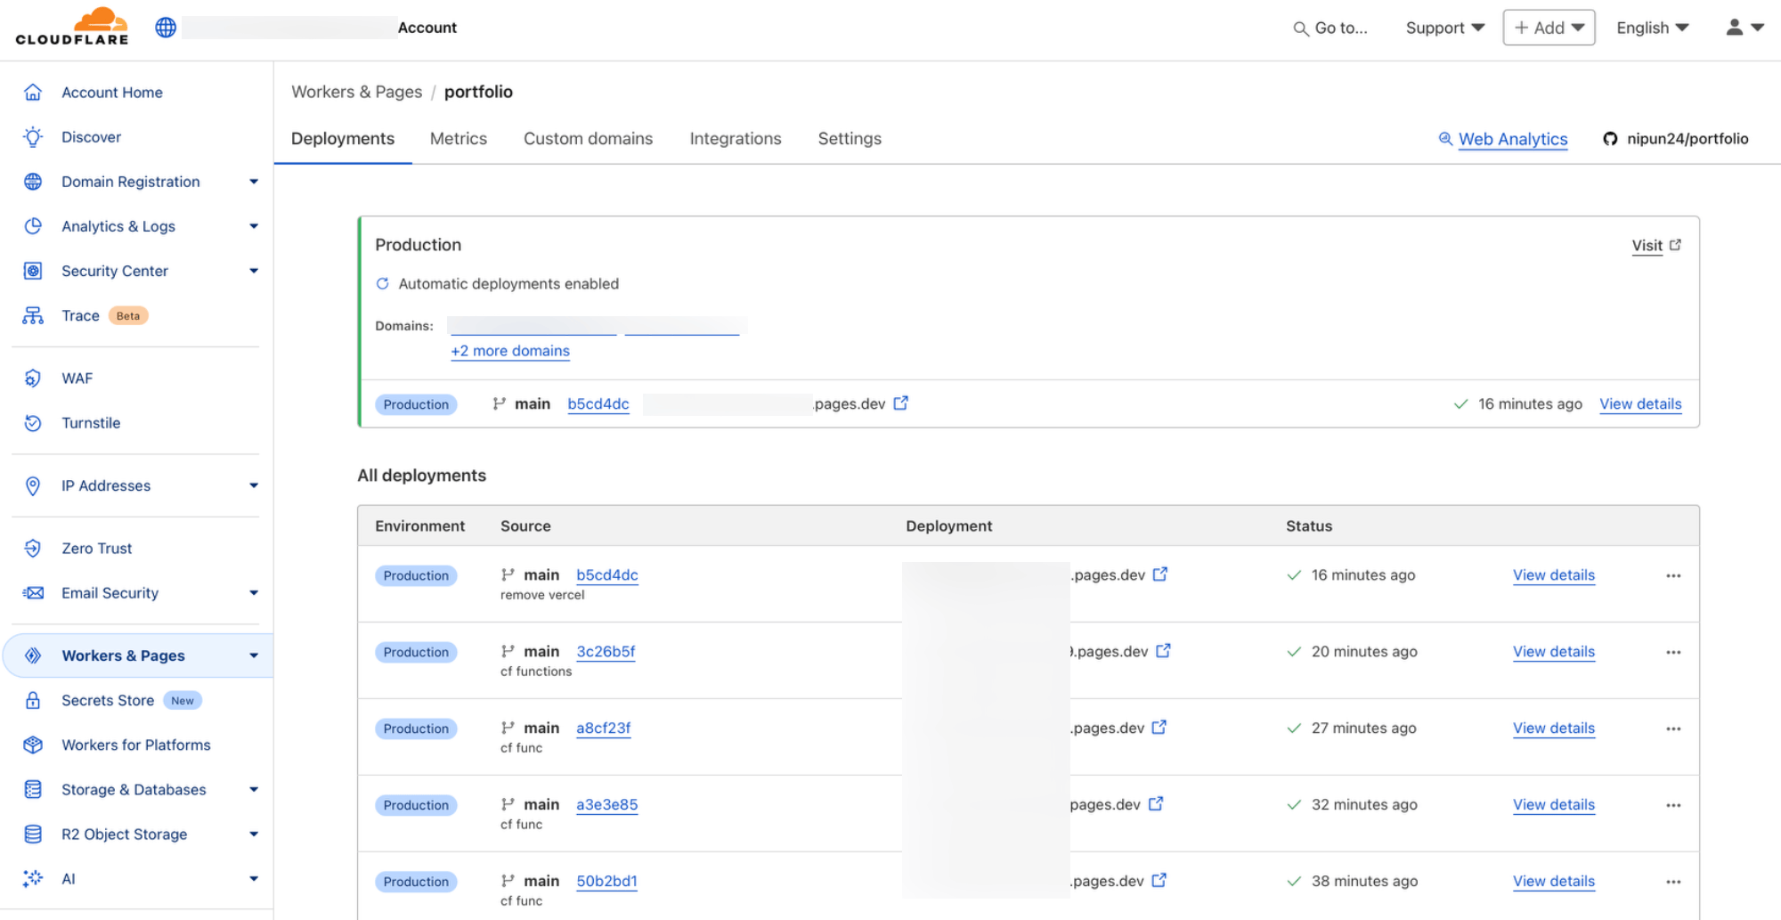Screen dimensions: 1781x920
Task: Click the Turnstile sidebar icon
Action: pyautogui.click(x=33, y=422)
